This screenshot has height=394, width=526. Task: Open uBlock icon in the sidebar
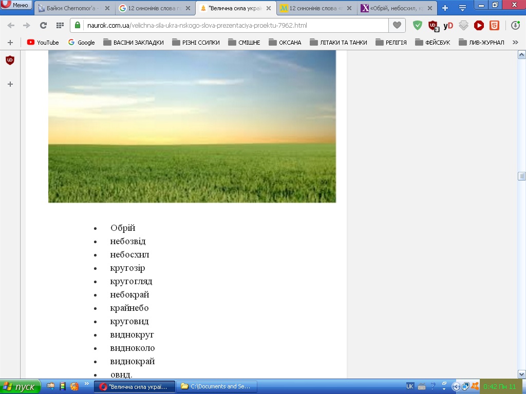point(10,61)
